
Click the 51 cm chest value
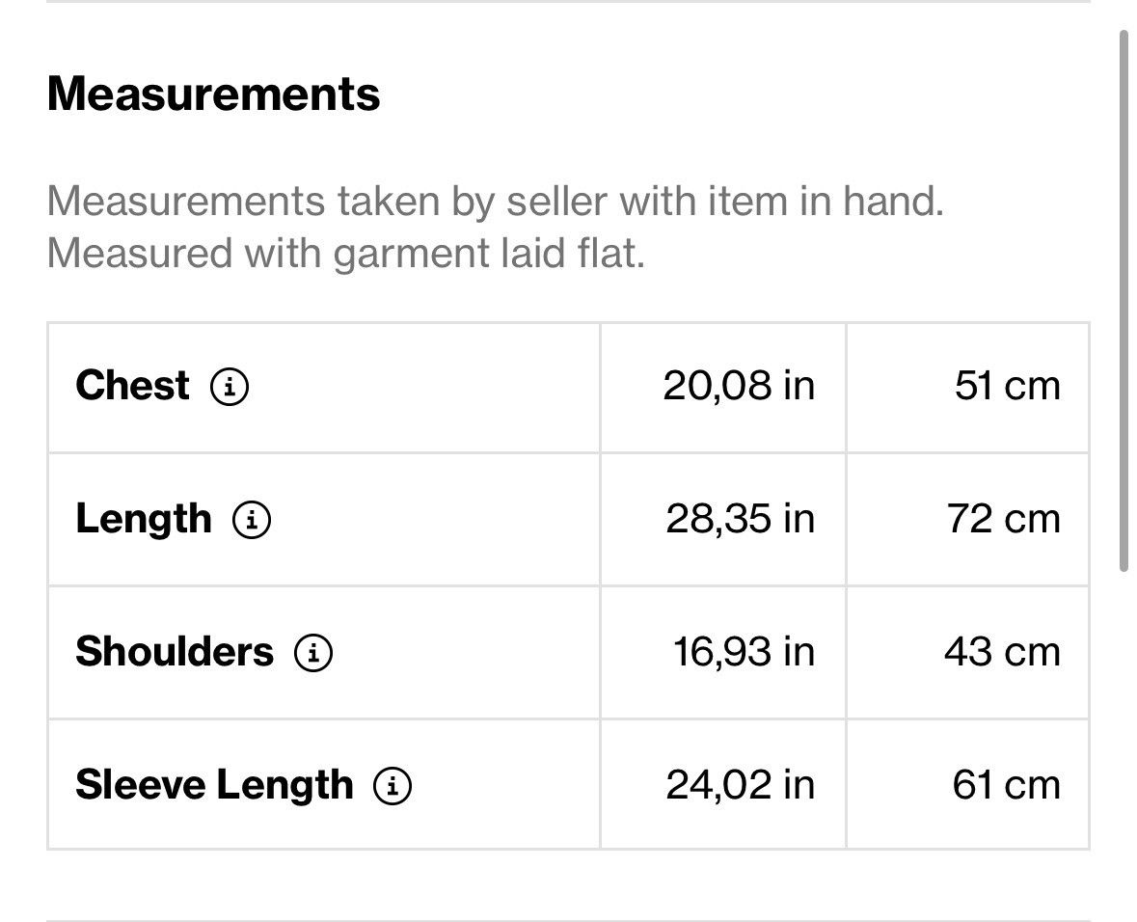1007,386
